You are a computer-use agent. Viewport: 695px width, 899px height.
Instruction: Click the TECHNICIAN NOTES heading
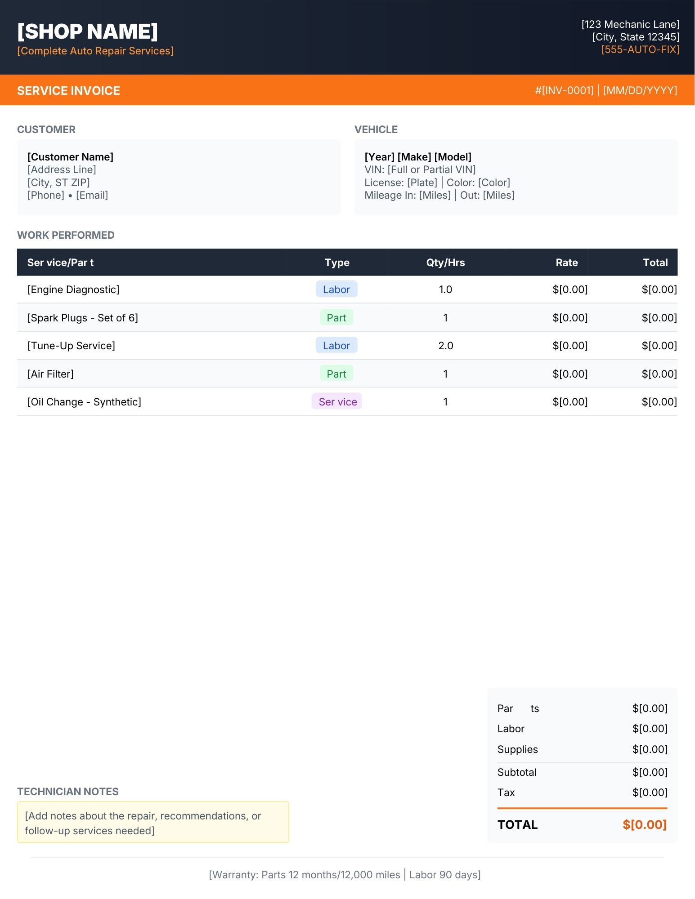(x=68, y=792)
